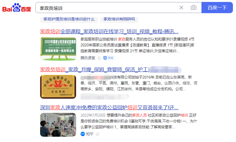This screenshot has height=142, width=236.
Task: Clear the search box with the X icon
Action: point(181,7)
